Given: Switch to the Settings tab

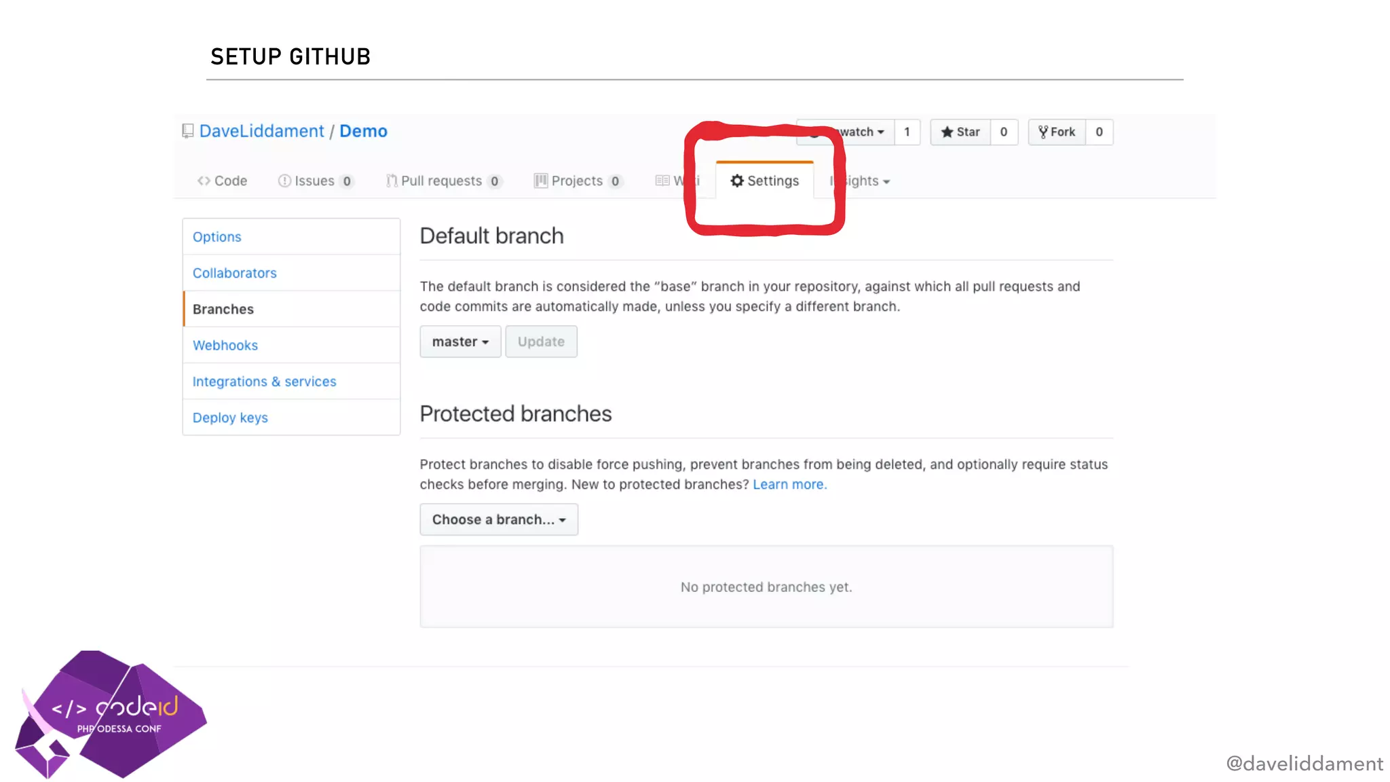Looking at the screenshot, I should pos(765,181).
